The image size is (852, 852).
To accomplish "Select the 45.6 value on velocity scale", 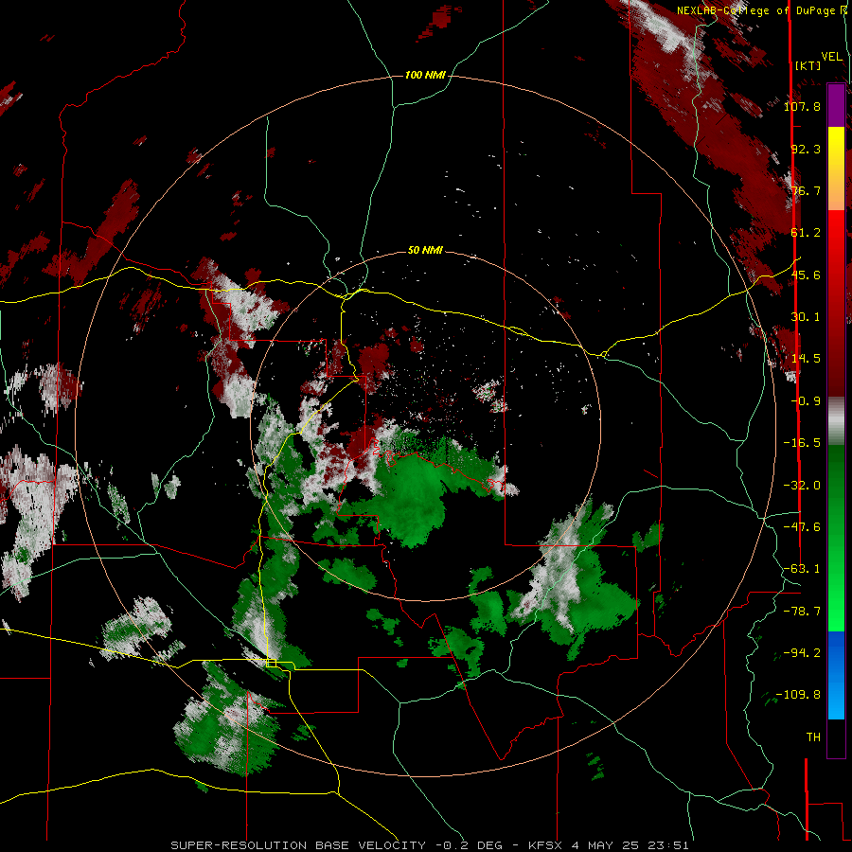I will (x=806, y=275).
